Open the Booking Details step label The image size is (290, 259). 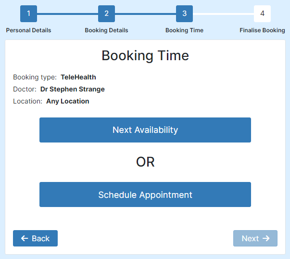(x=106, y=30)
